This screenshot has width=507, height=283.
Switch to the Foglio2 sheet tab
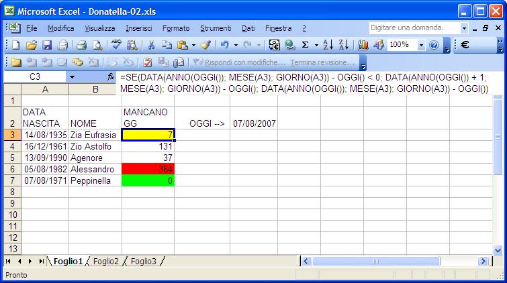tap(105, 261)
